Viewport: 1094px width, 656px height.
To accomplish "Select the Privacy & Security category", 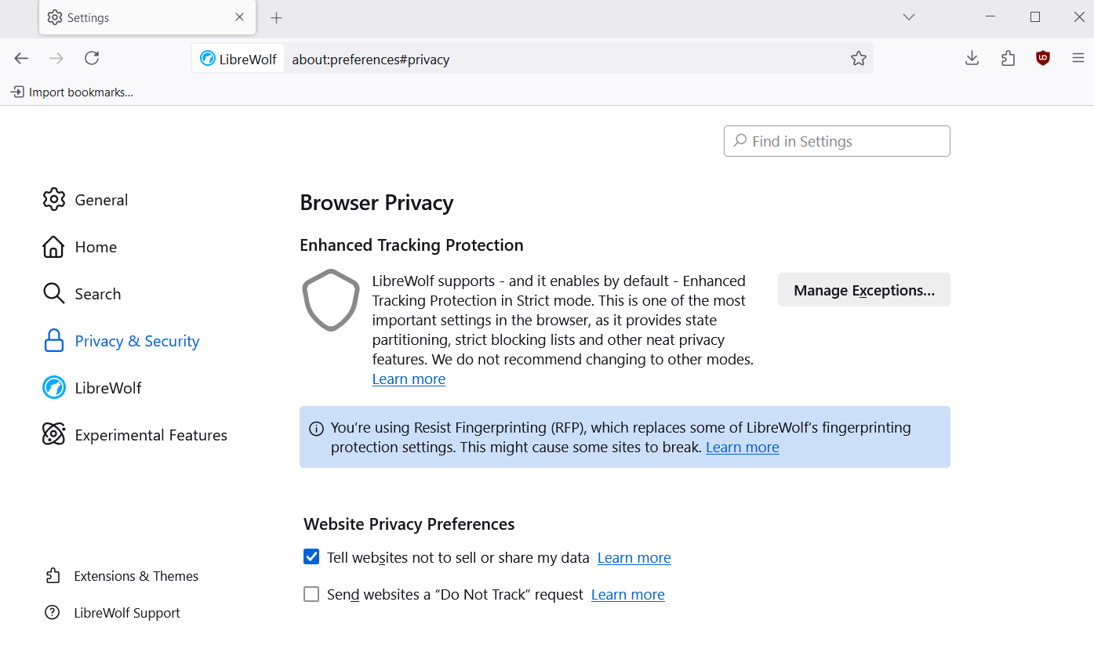I will coord(122,341).
